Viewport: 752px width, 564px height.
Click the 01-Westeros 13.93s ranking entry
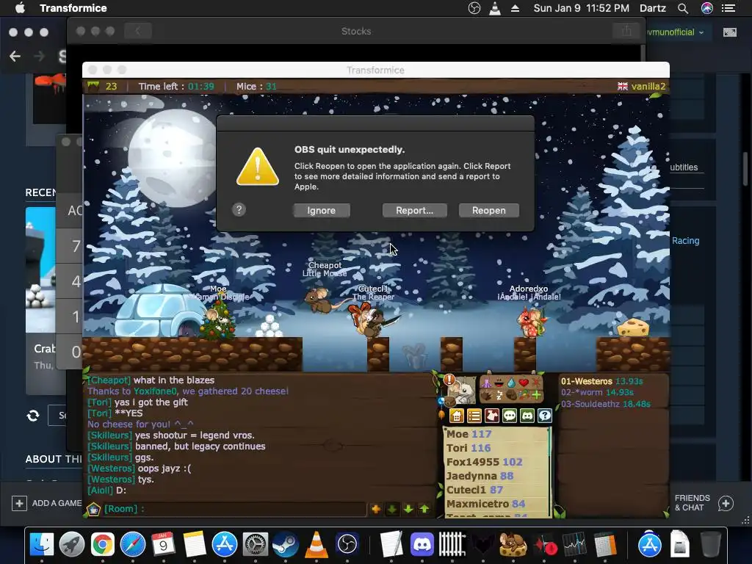click(602, 381)
